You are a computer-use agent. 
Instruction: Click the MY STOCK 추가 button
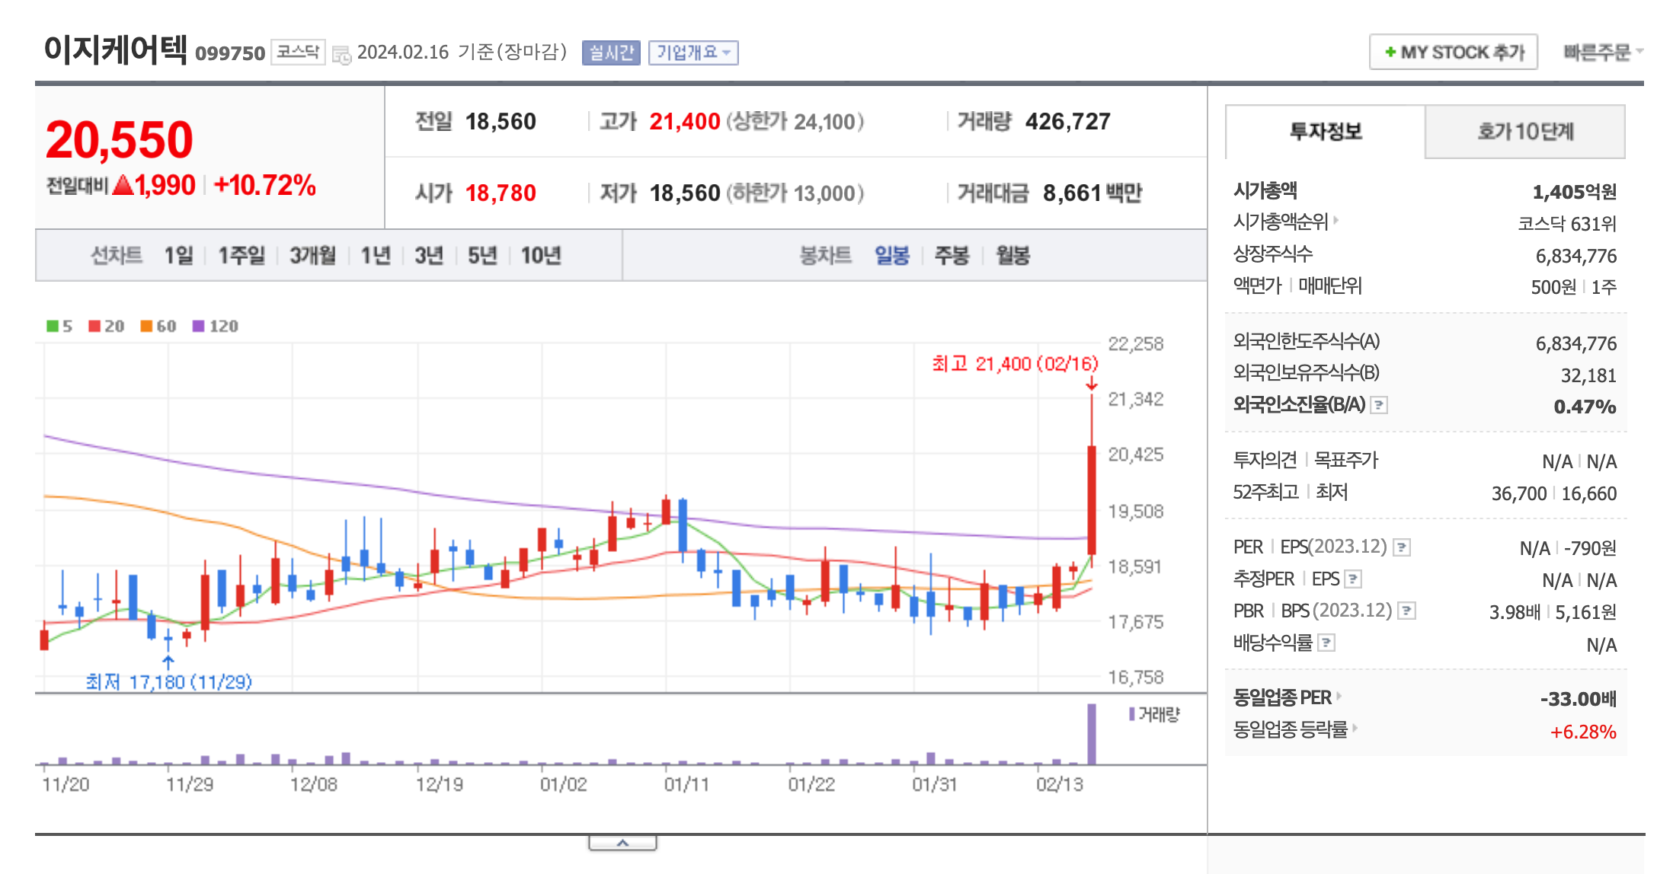(1453, 53)
